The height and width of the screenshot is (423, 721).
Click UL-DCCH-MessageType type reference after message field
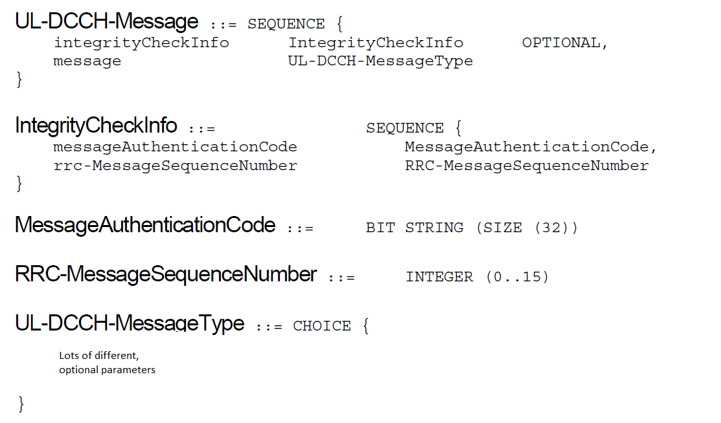tap(380, 61)
